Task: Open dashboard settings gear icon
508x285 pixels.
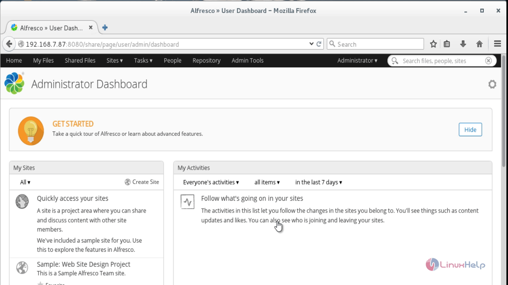Action: (492, 84)
